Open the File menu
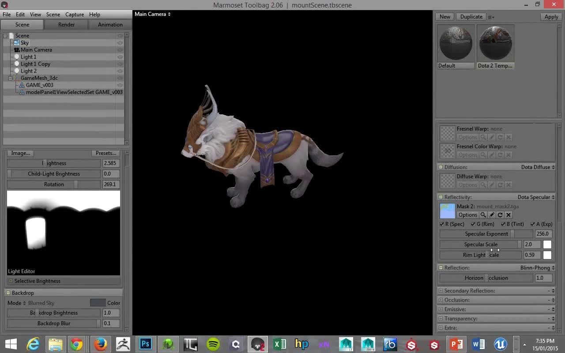Viewport: 565px width, 353px height. (7, 15)
